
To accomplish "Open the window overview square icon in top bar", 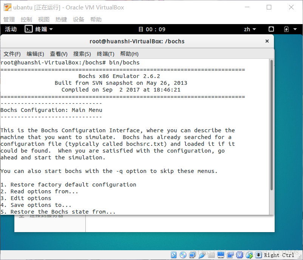I will (271, 29).
